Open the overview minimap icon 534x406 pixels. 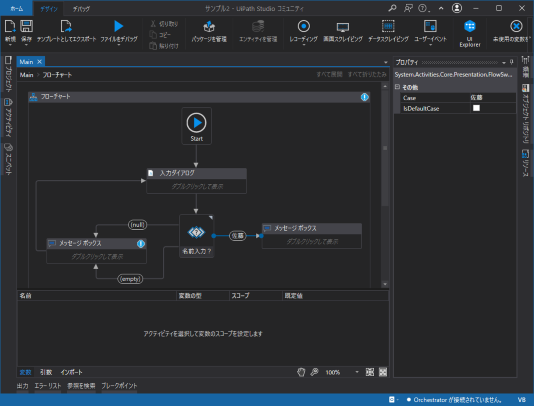coord(382,372)
